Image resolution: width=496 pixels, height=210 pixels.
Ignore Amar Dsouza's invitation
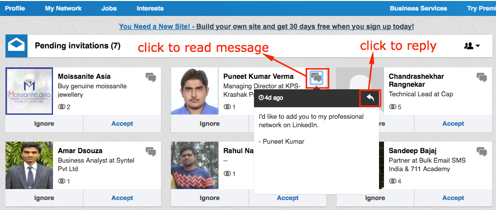[44, 198]
